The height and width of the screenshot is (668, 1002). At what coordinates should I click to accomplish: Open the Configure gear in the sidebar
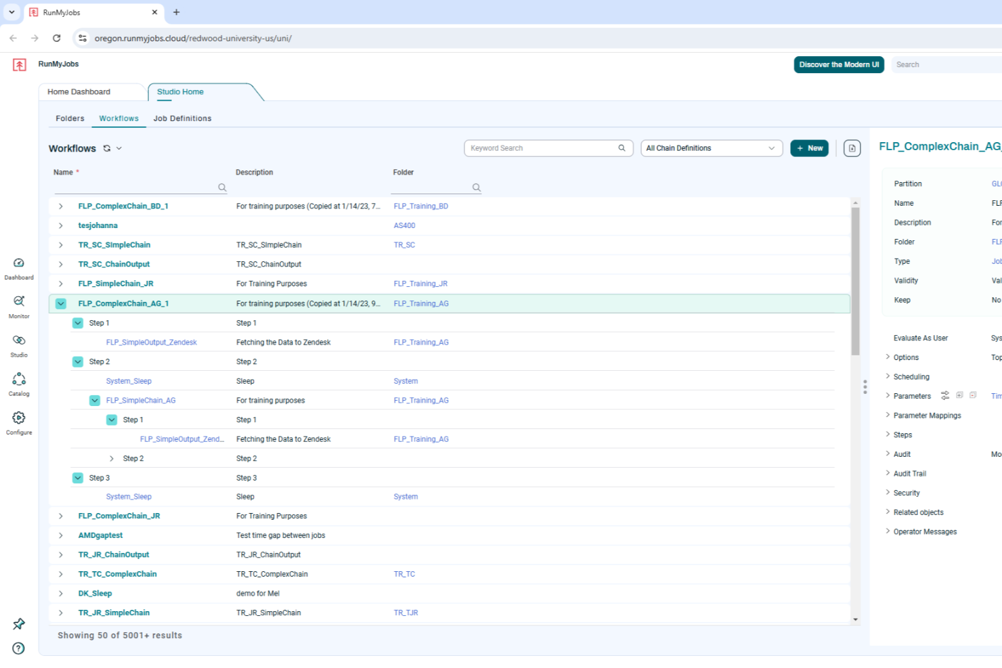(18, 418)
